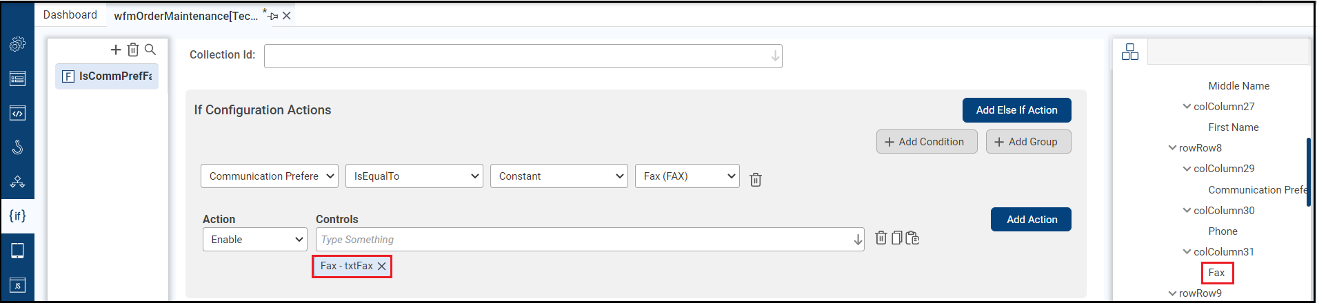Open the IsEqualTo operator dropdown

coord(414,176)
